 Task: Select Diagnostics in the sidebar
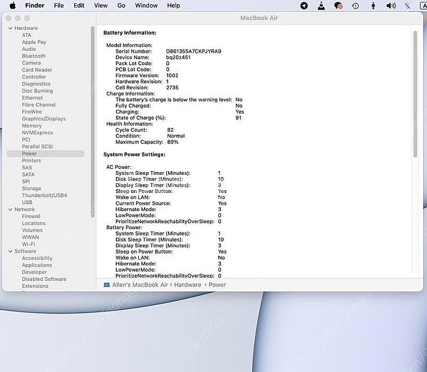[36, 84]
